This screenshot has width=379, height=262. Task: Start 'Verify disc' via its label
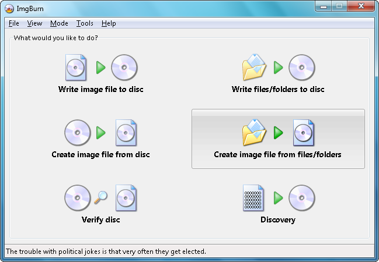point(101,220)
